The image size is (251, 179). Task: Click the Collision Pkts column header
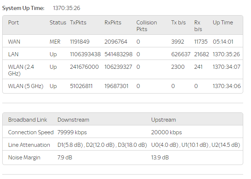click(146, 26)
